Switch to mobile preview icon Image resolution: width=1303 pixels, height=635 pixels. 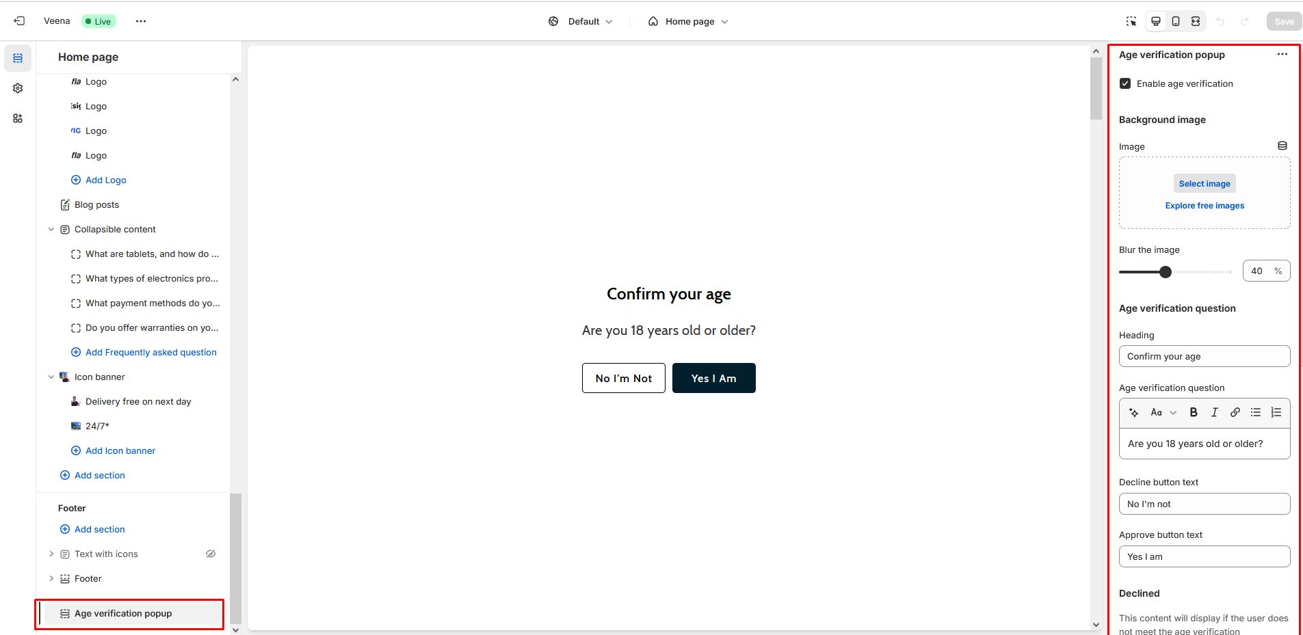click(1175, 21)
